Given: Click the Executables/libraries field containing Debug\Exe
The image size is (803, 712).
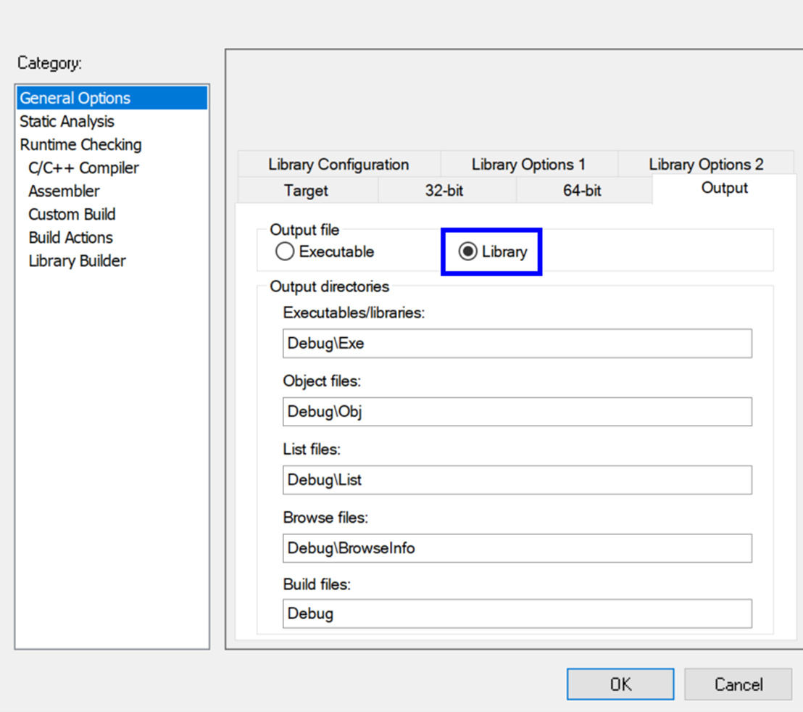Looking at the screenshot, I should pos(517,343).
